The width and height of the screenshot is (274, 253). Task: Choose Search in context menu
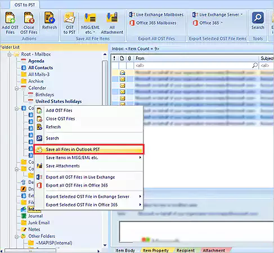click(x=88, y=138)
